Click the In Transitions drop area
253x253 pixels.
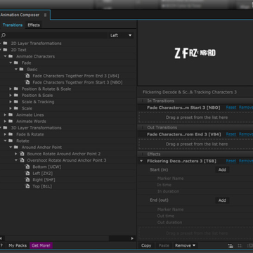point(195,117)
